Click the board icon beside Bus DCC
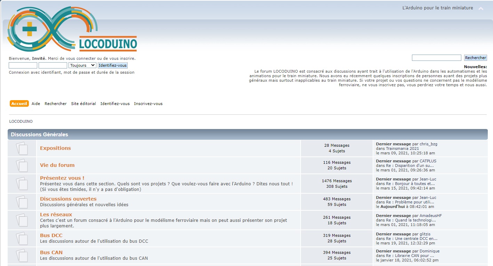The image size is (493, 266). [x=22, y=239]
